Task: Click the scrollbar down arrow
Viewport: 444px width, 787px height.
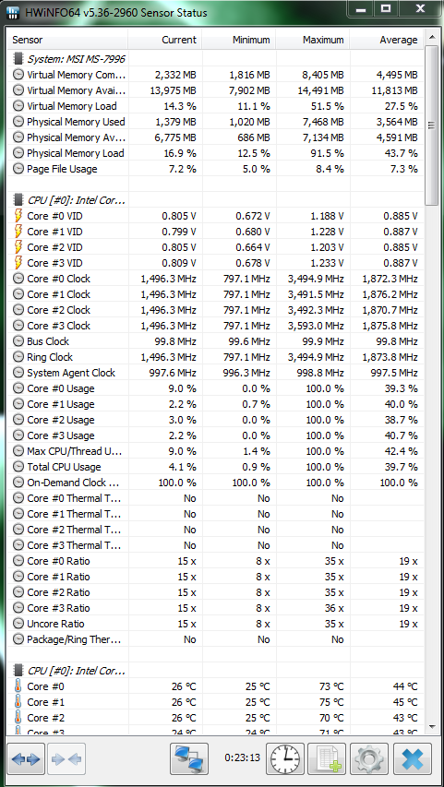Action: [x=431, y=726]
